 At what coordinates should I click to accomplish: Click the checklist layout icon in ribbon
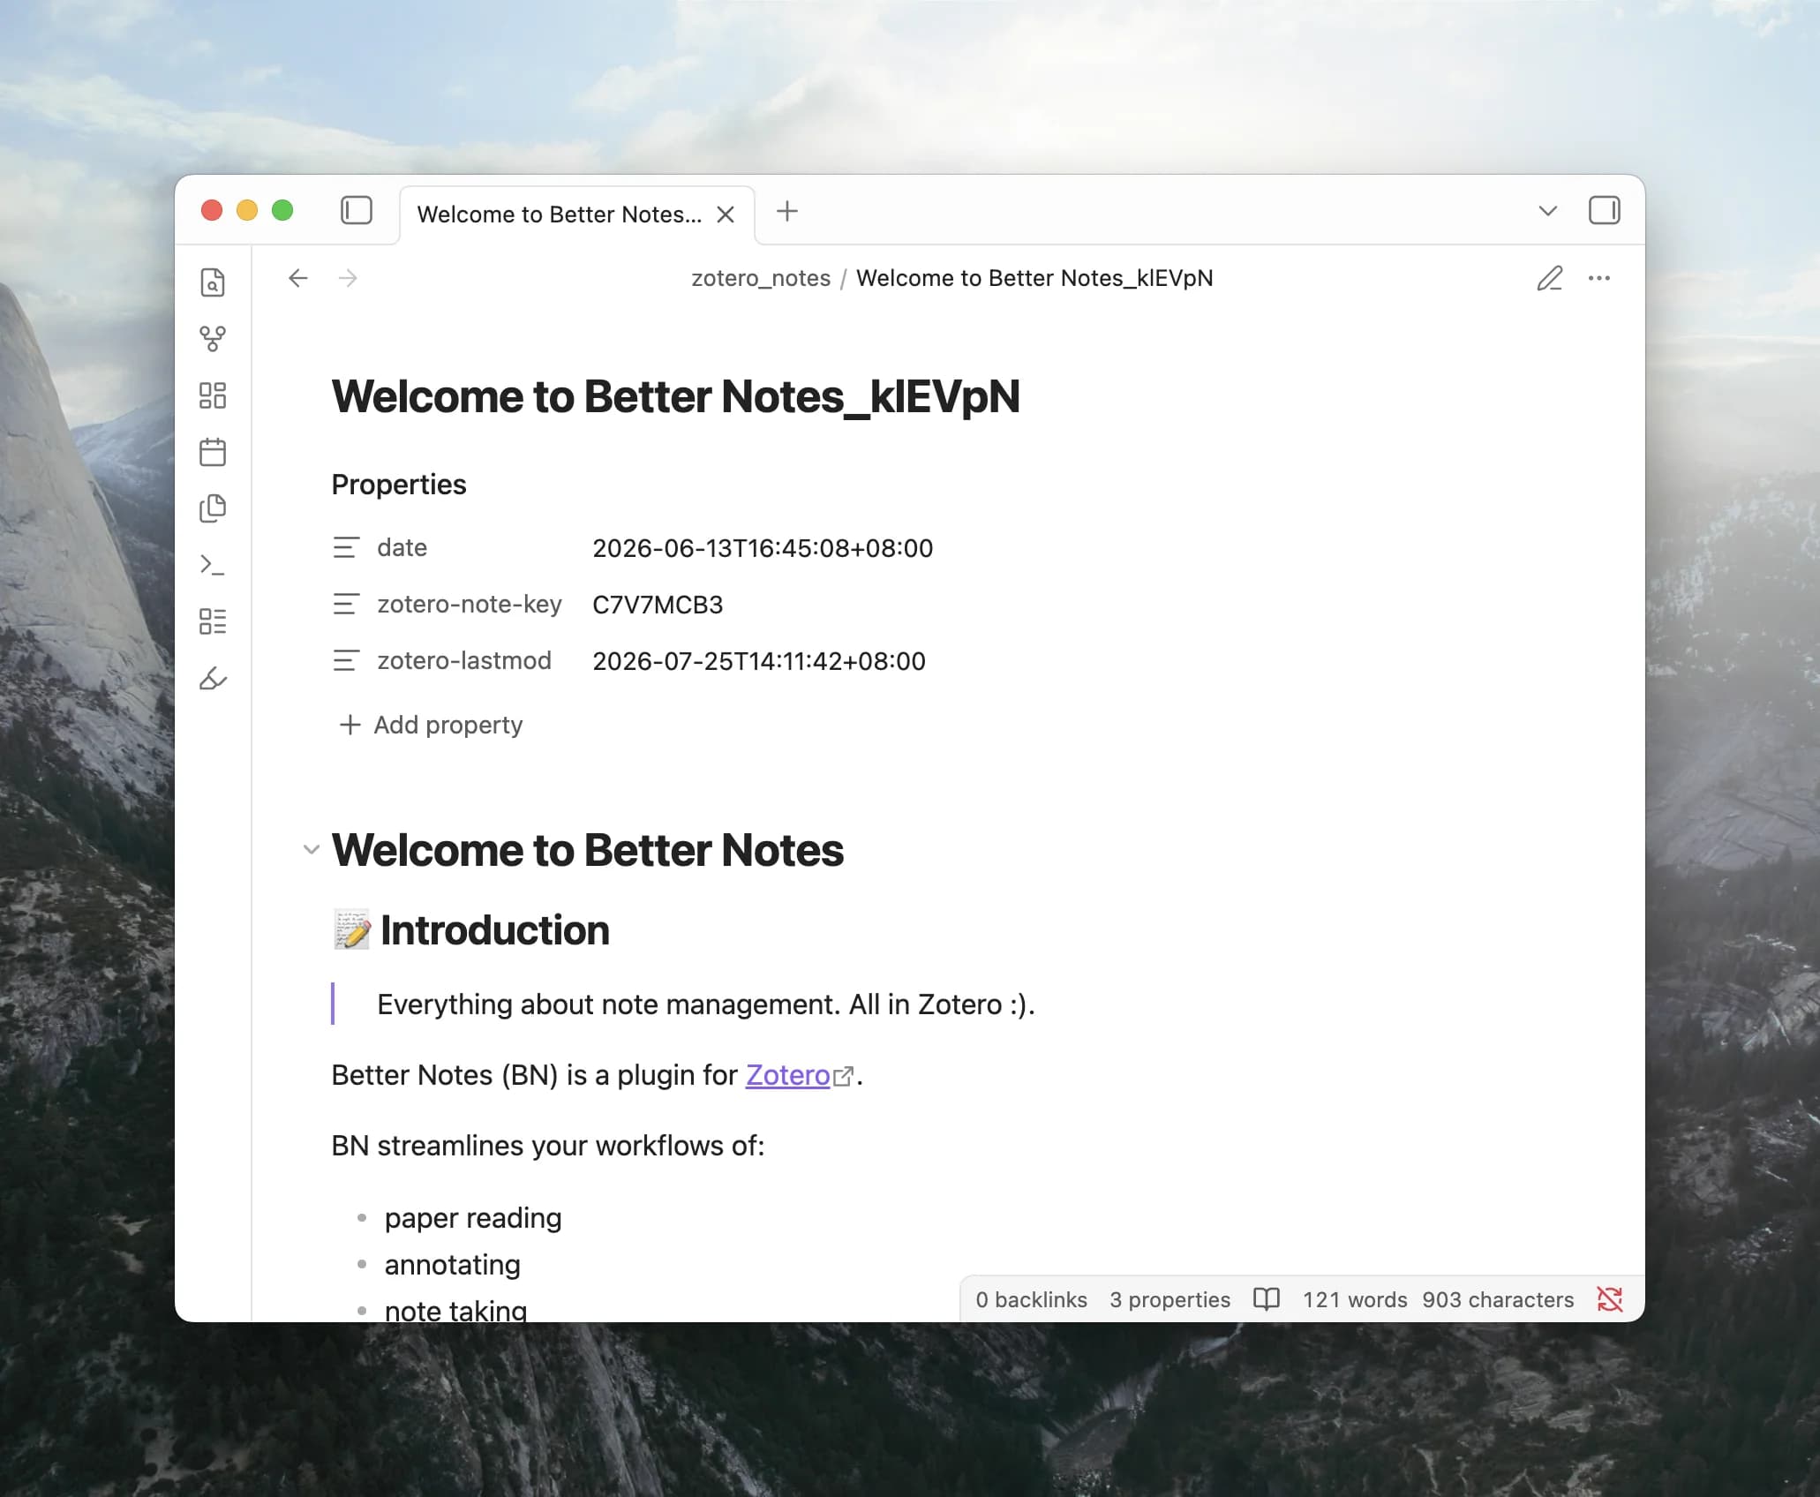(213, 621)
